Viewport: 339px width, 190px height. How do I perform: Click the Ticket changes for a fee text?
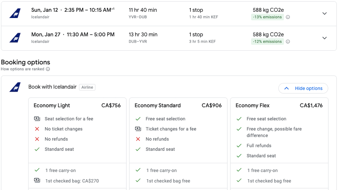click(171, 129)
